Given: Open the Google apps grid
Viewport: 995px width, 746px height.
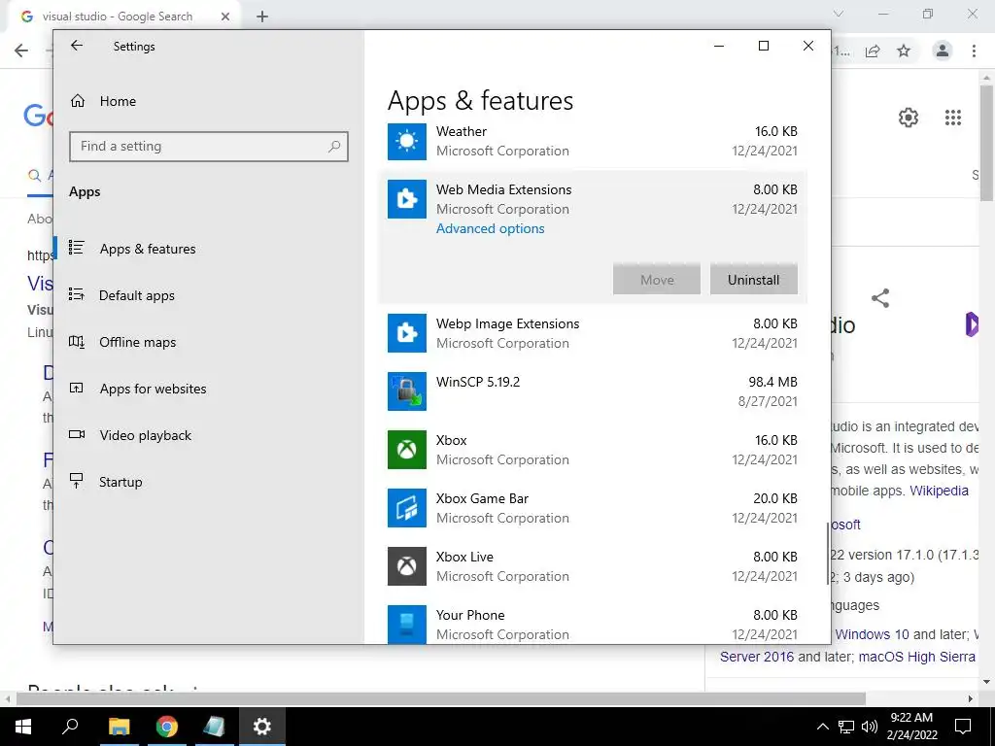Looking at the screenshot, I should pos(953,118).
